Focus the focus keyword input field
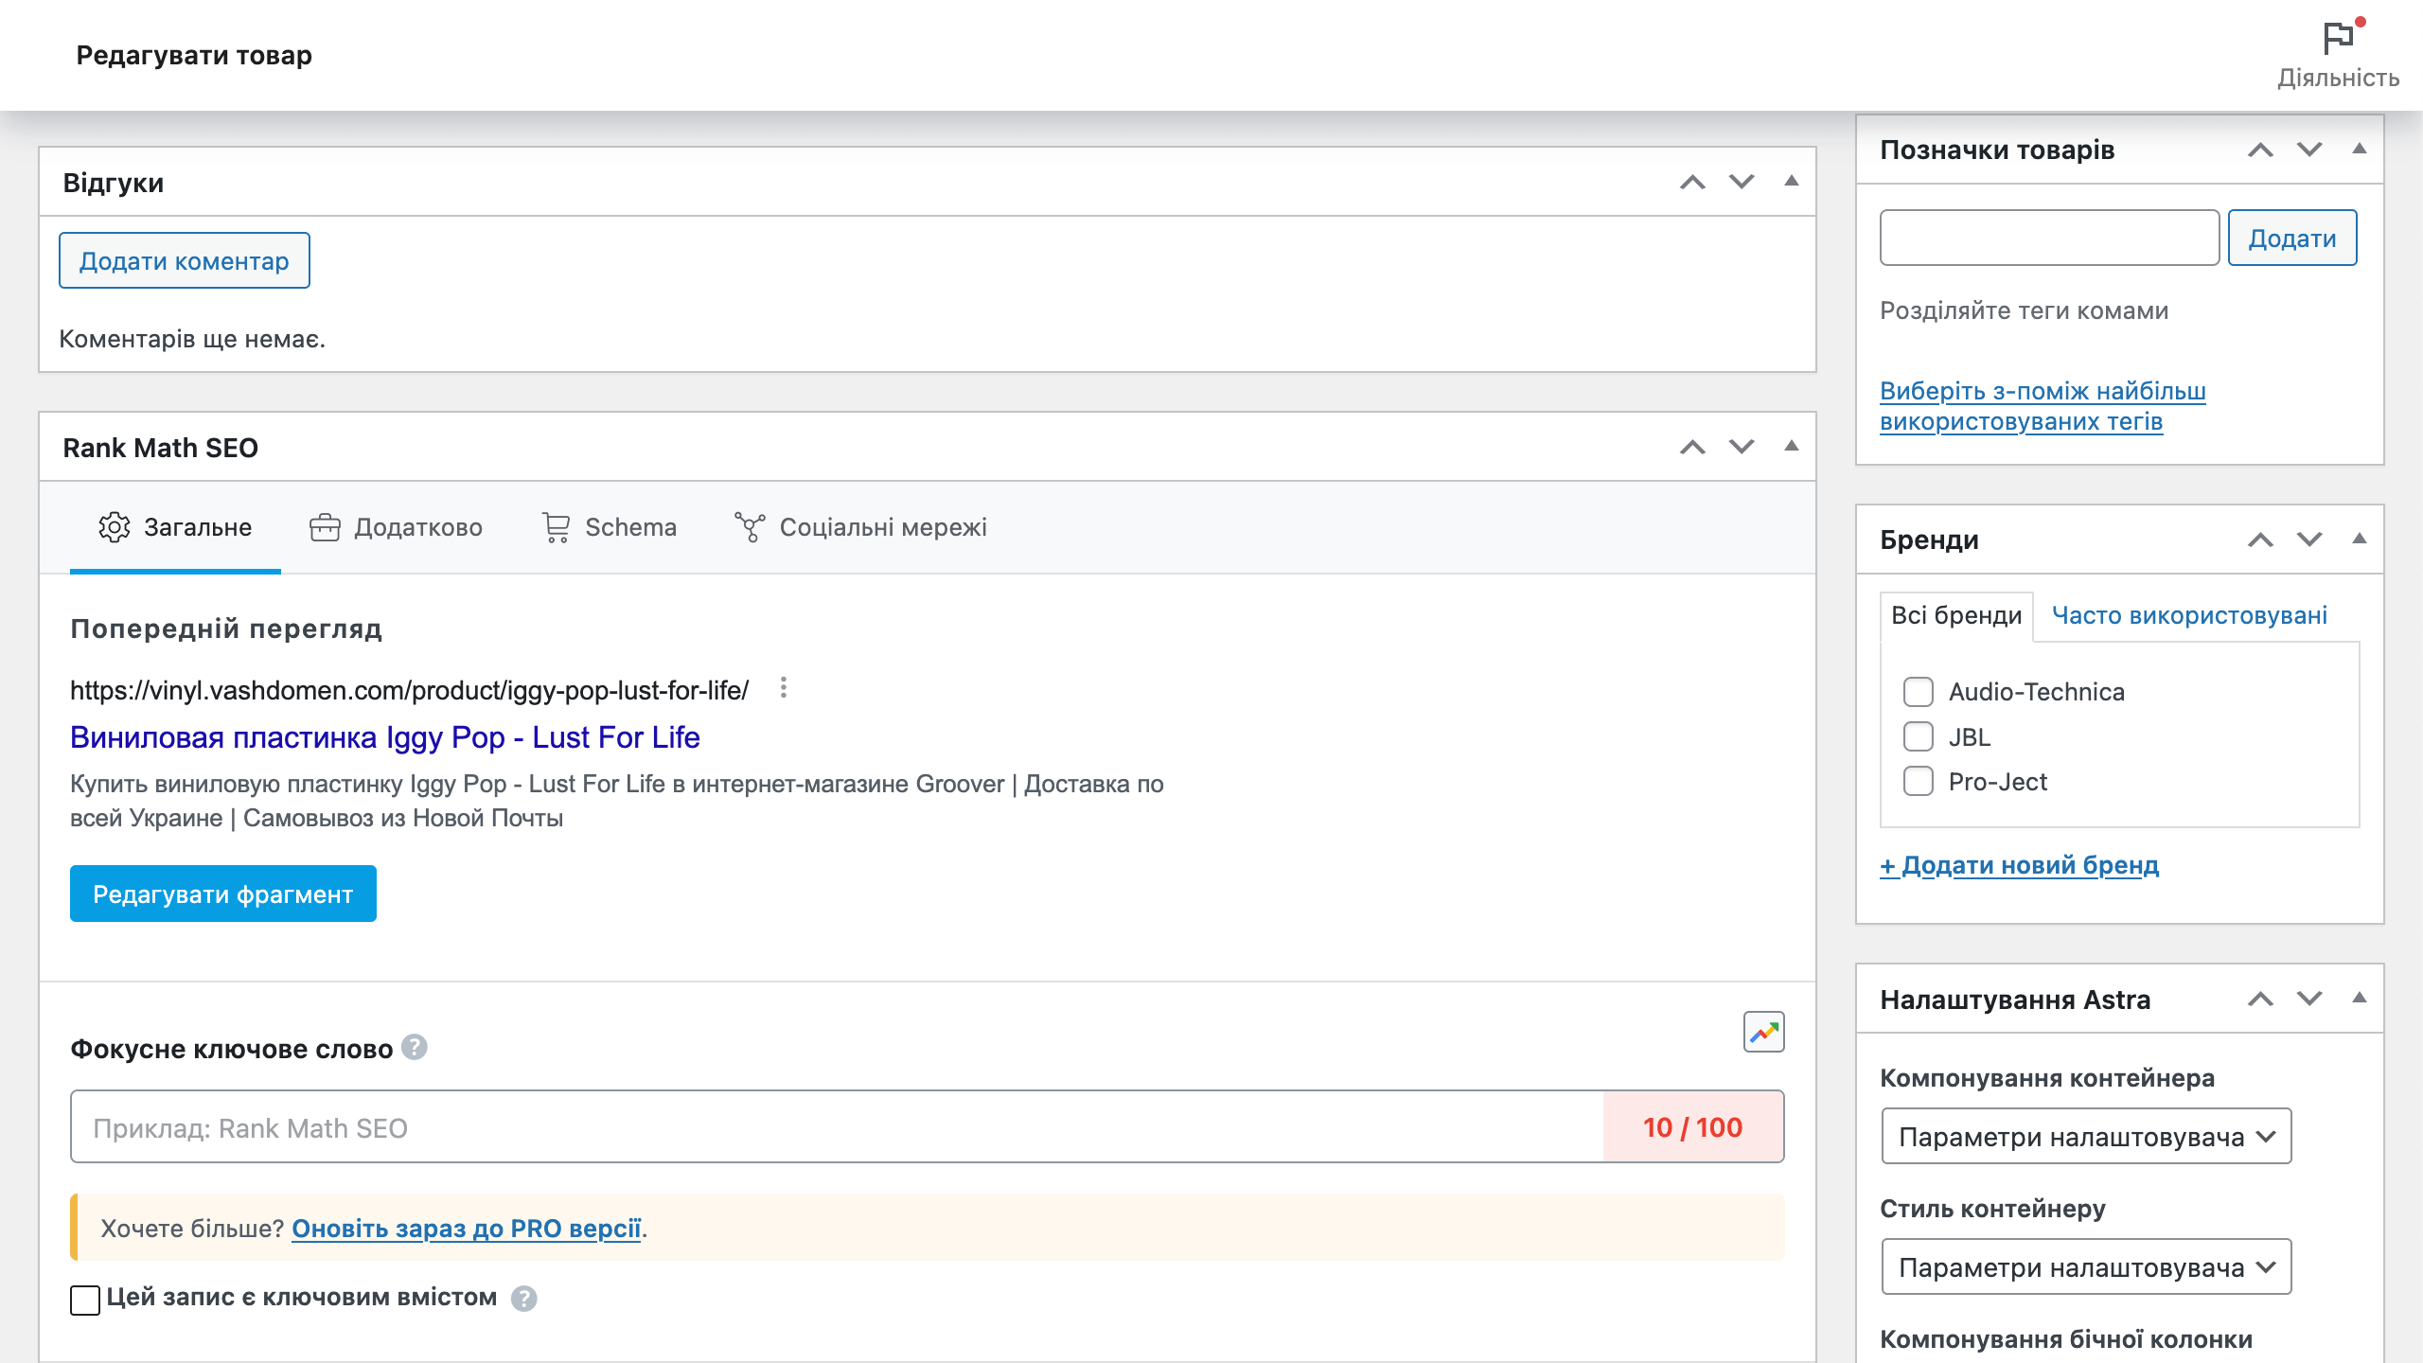The image size is (2423, 1363). (x=837, y=1126)
